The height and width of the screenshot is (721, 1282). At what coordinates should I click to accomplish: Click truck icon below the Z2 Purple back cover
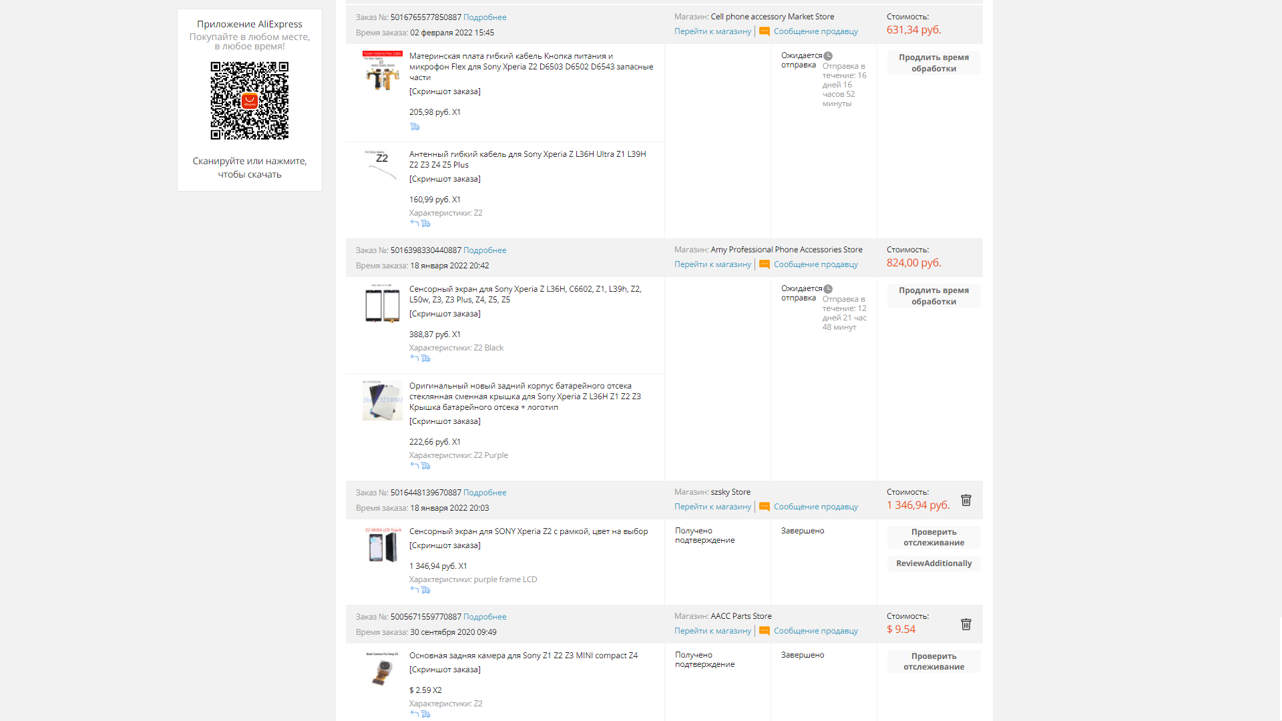tap(425, 466)
